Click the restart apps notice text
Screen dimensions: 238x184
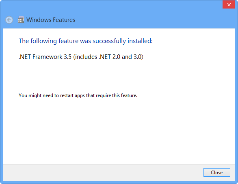[78, 95]
